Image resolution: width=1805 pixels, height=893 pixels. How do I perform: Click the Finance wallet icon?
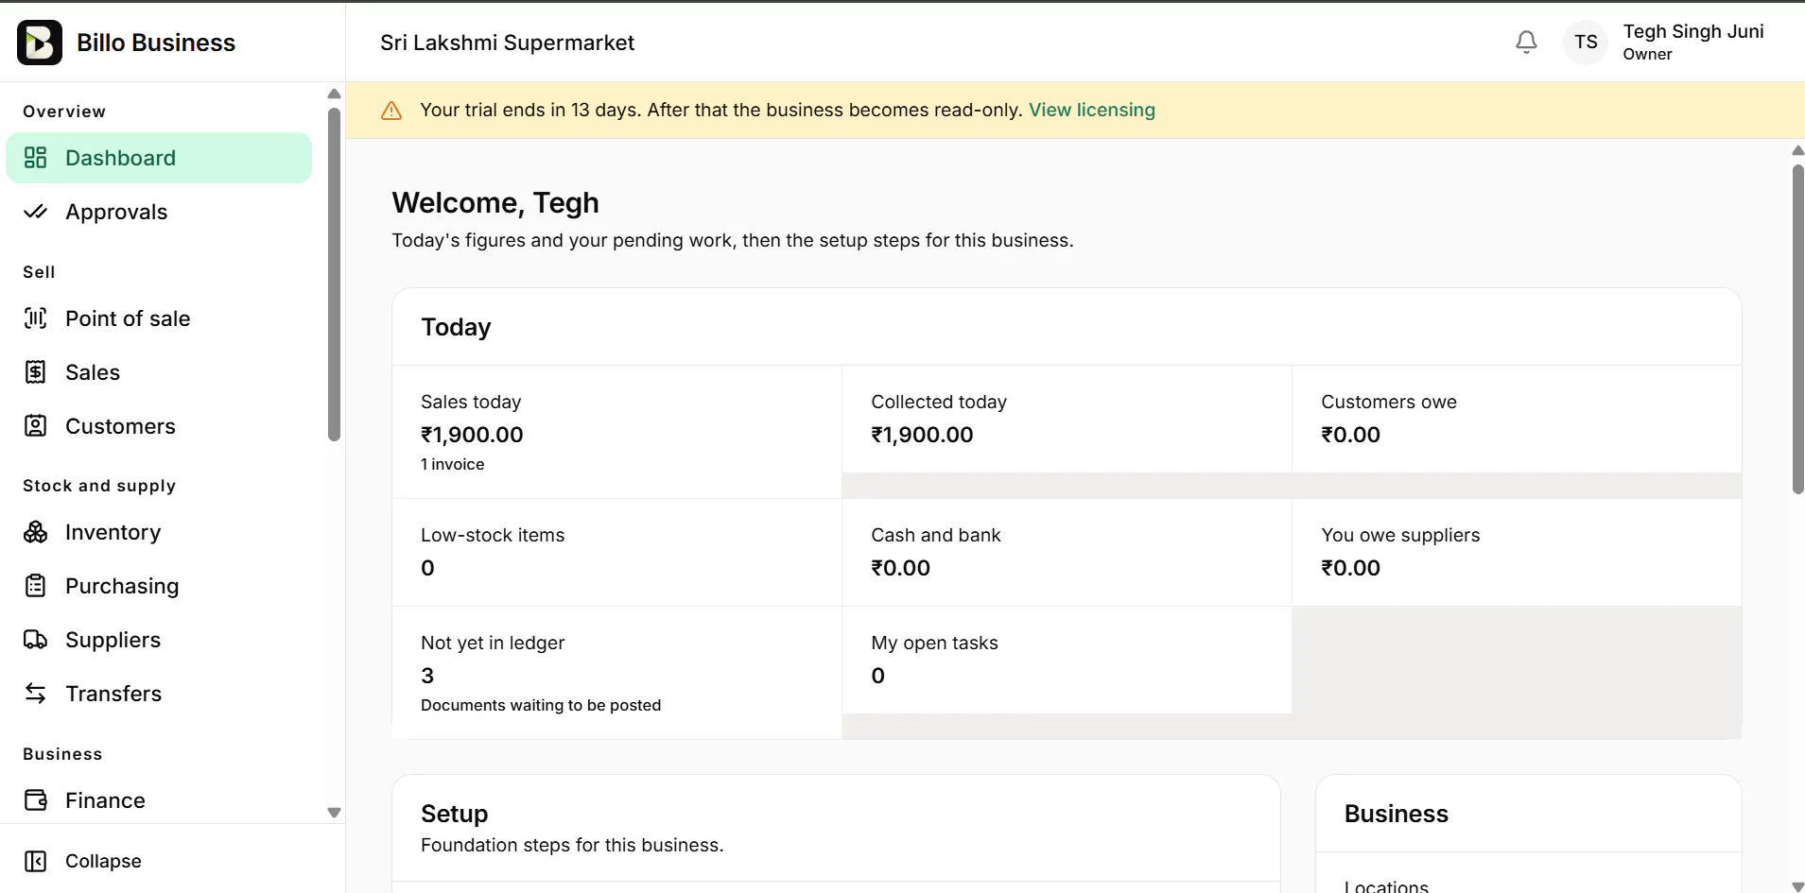point(35,800)
